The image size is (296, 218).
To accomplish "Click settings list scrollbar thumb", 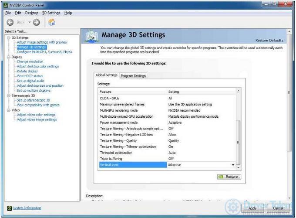I will 238,142.
